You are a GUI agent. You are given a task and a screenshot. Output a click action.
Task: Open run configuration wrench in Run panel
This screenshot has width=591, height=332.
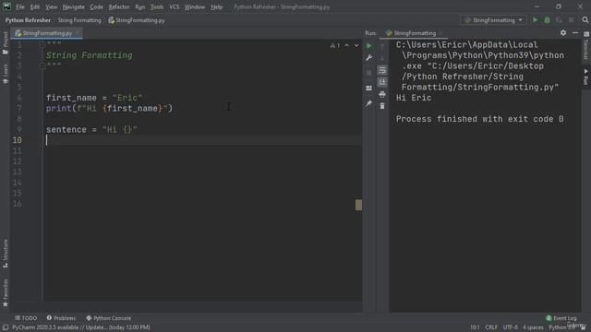(369, 57)
